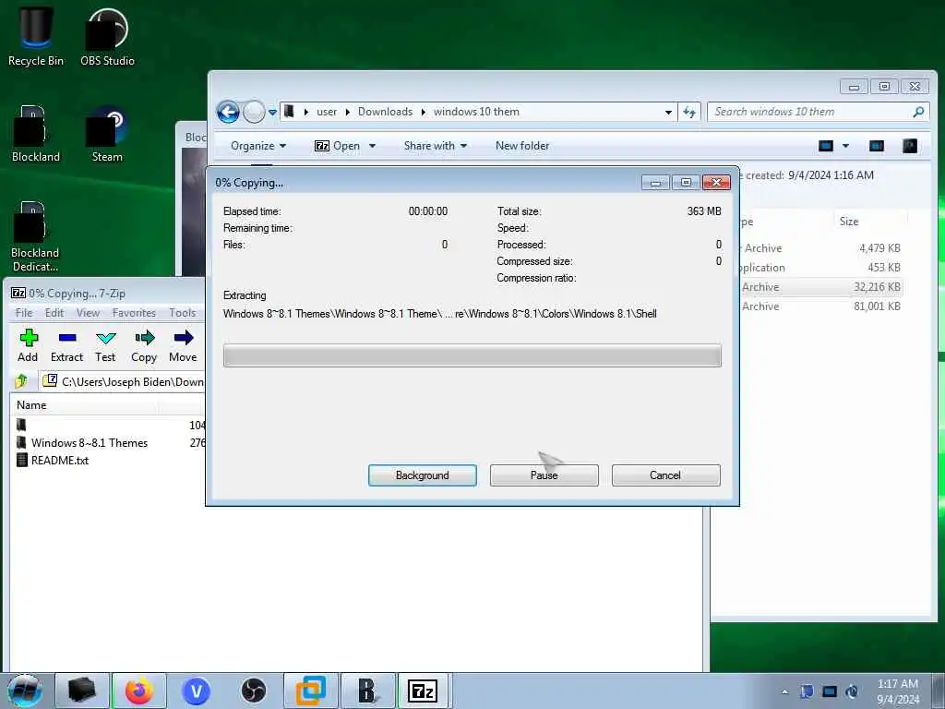Open the dark folder taskbar icon
This screenshot has width=945, height=709.
(x=82, y=691)
